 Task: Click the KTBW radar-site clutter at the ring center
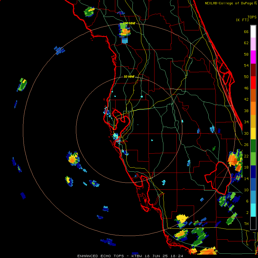click(x=116, y=138)
